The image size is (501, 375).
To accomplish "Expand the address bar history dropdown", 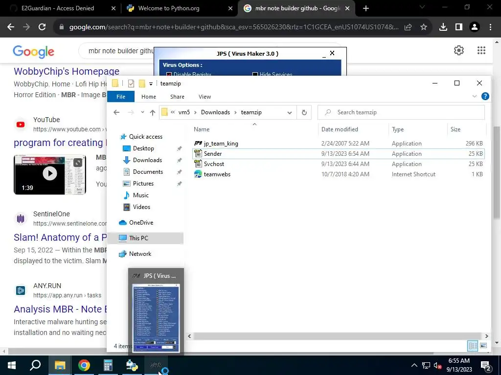I will point(290,112).
